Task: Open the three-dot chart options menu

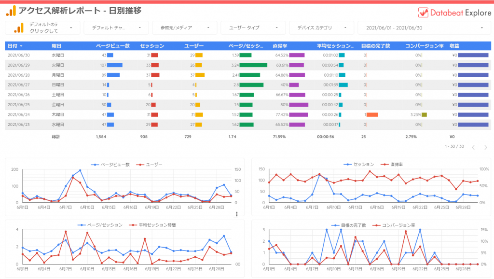Action: (236, 214)
